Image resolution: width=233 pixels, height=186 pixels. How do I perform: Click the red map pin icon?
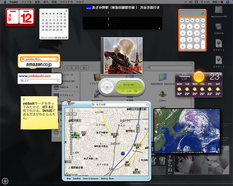(x=69, y=102)
